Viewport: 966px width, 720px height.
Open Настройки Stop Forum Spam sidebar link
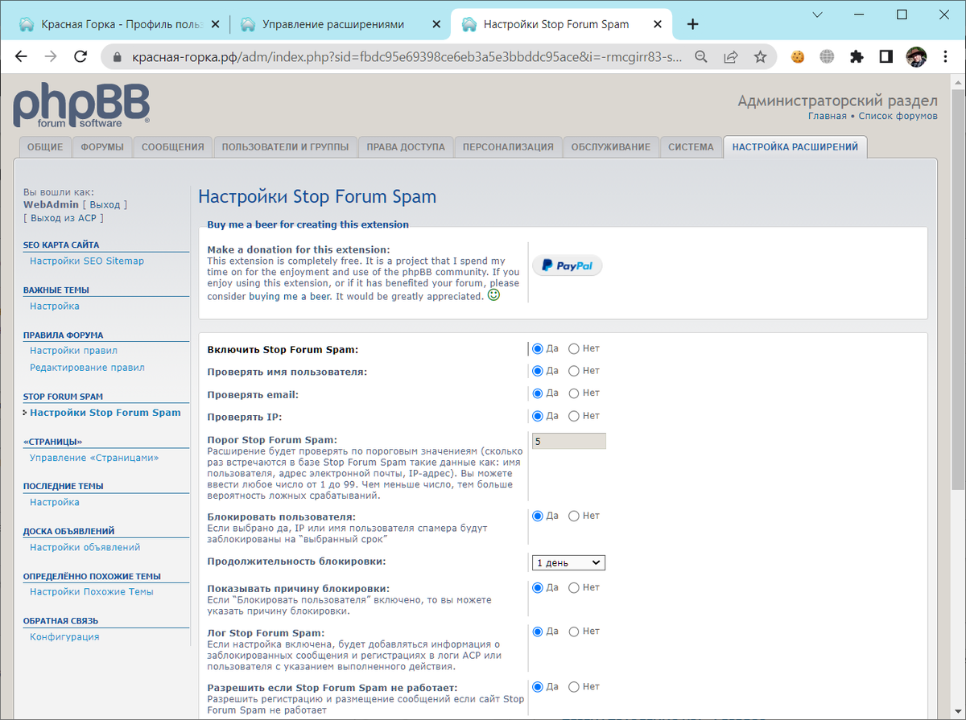pos(105,413)
